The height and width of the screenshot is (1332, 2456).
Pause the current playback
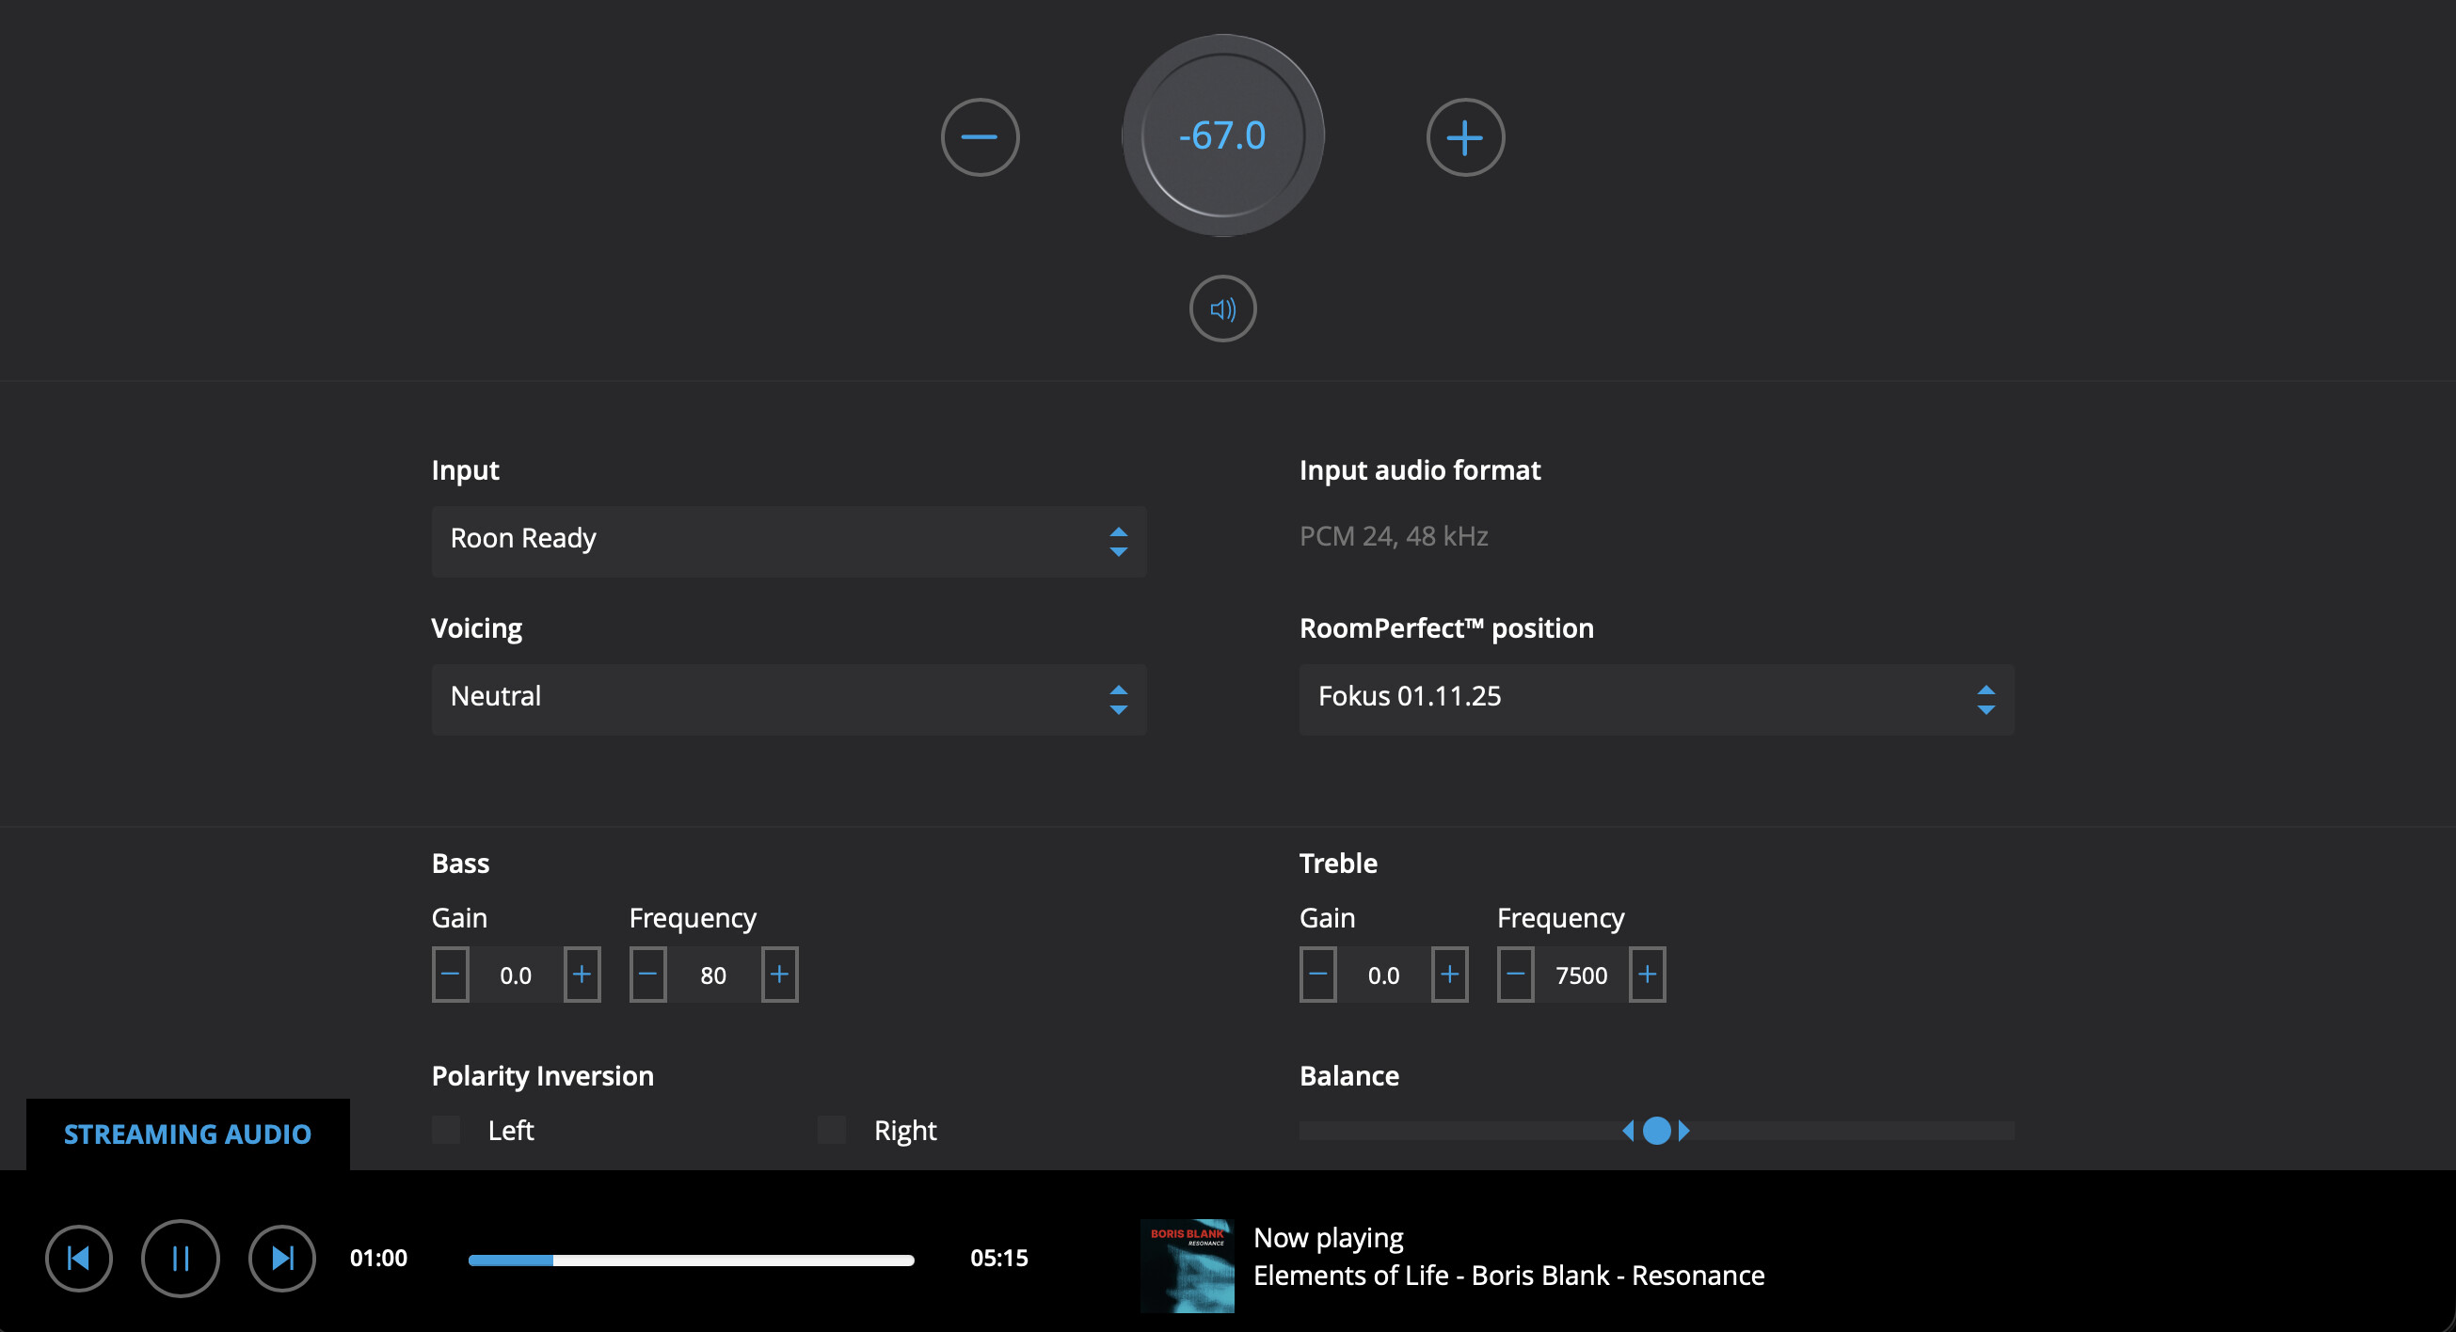(180, 1258)
